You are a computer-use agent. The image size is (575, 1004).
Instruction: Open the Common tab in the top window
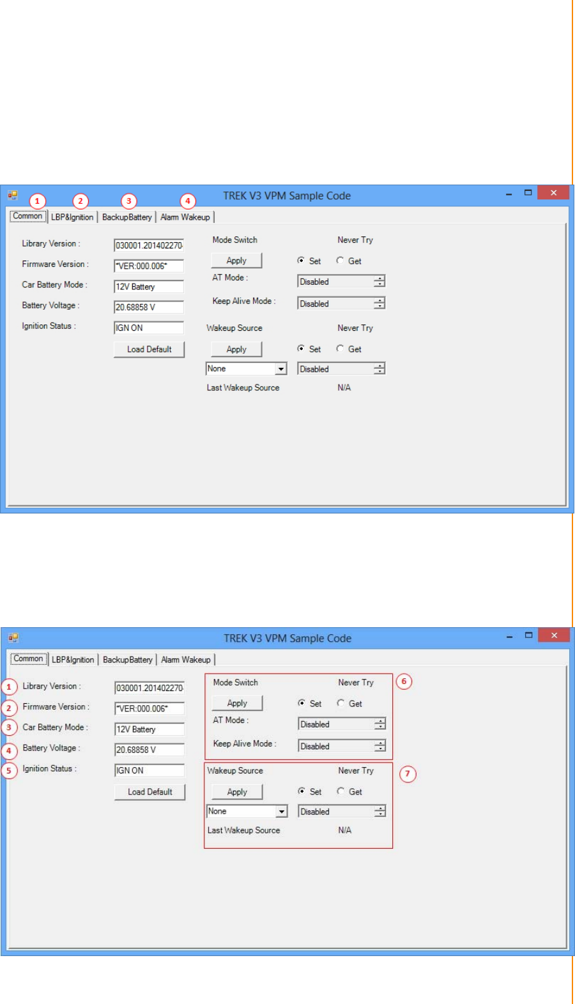coord(28,216)
